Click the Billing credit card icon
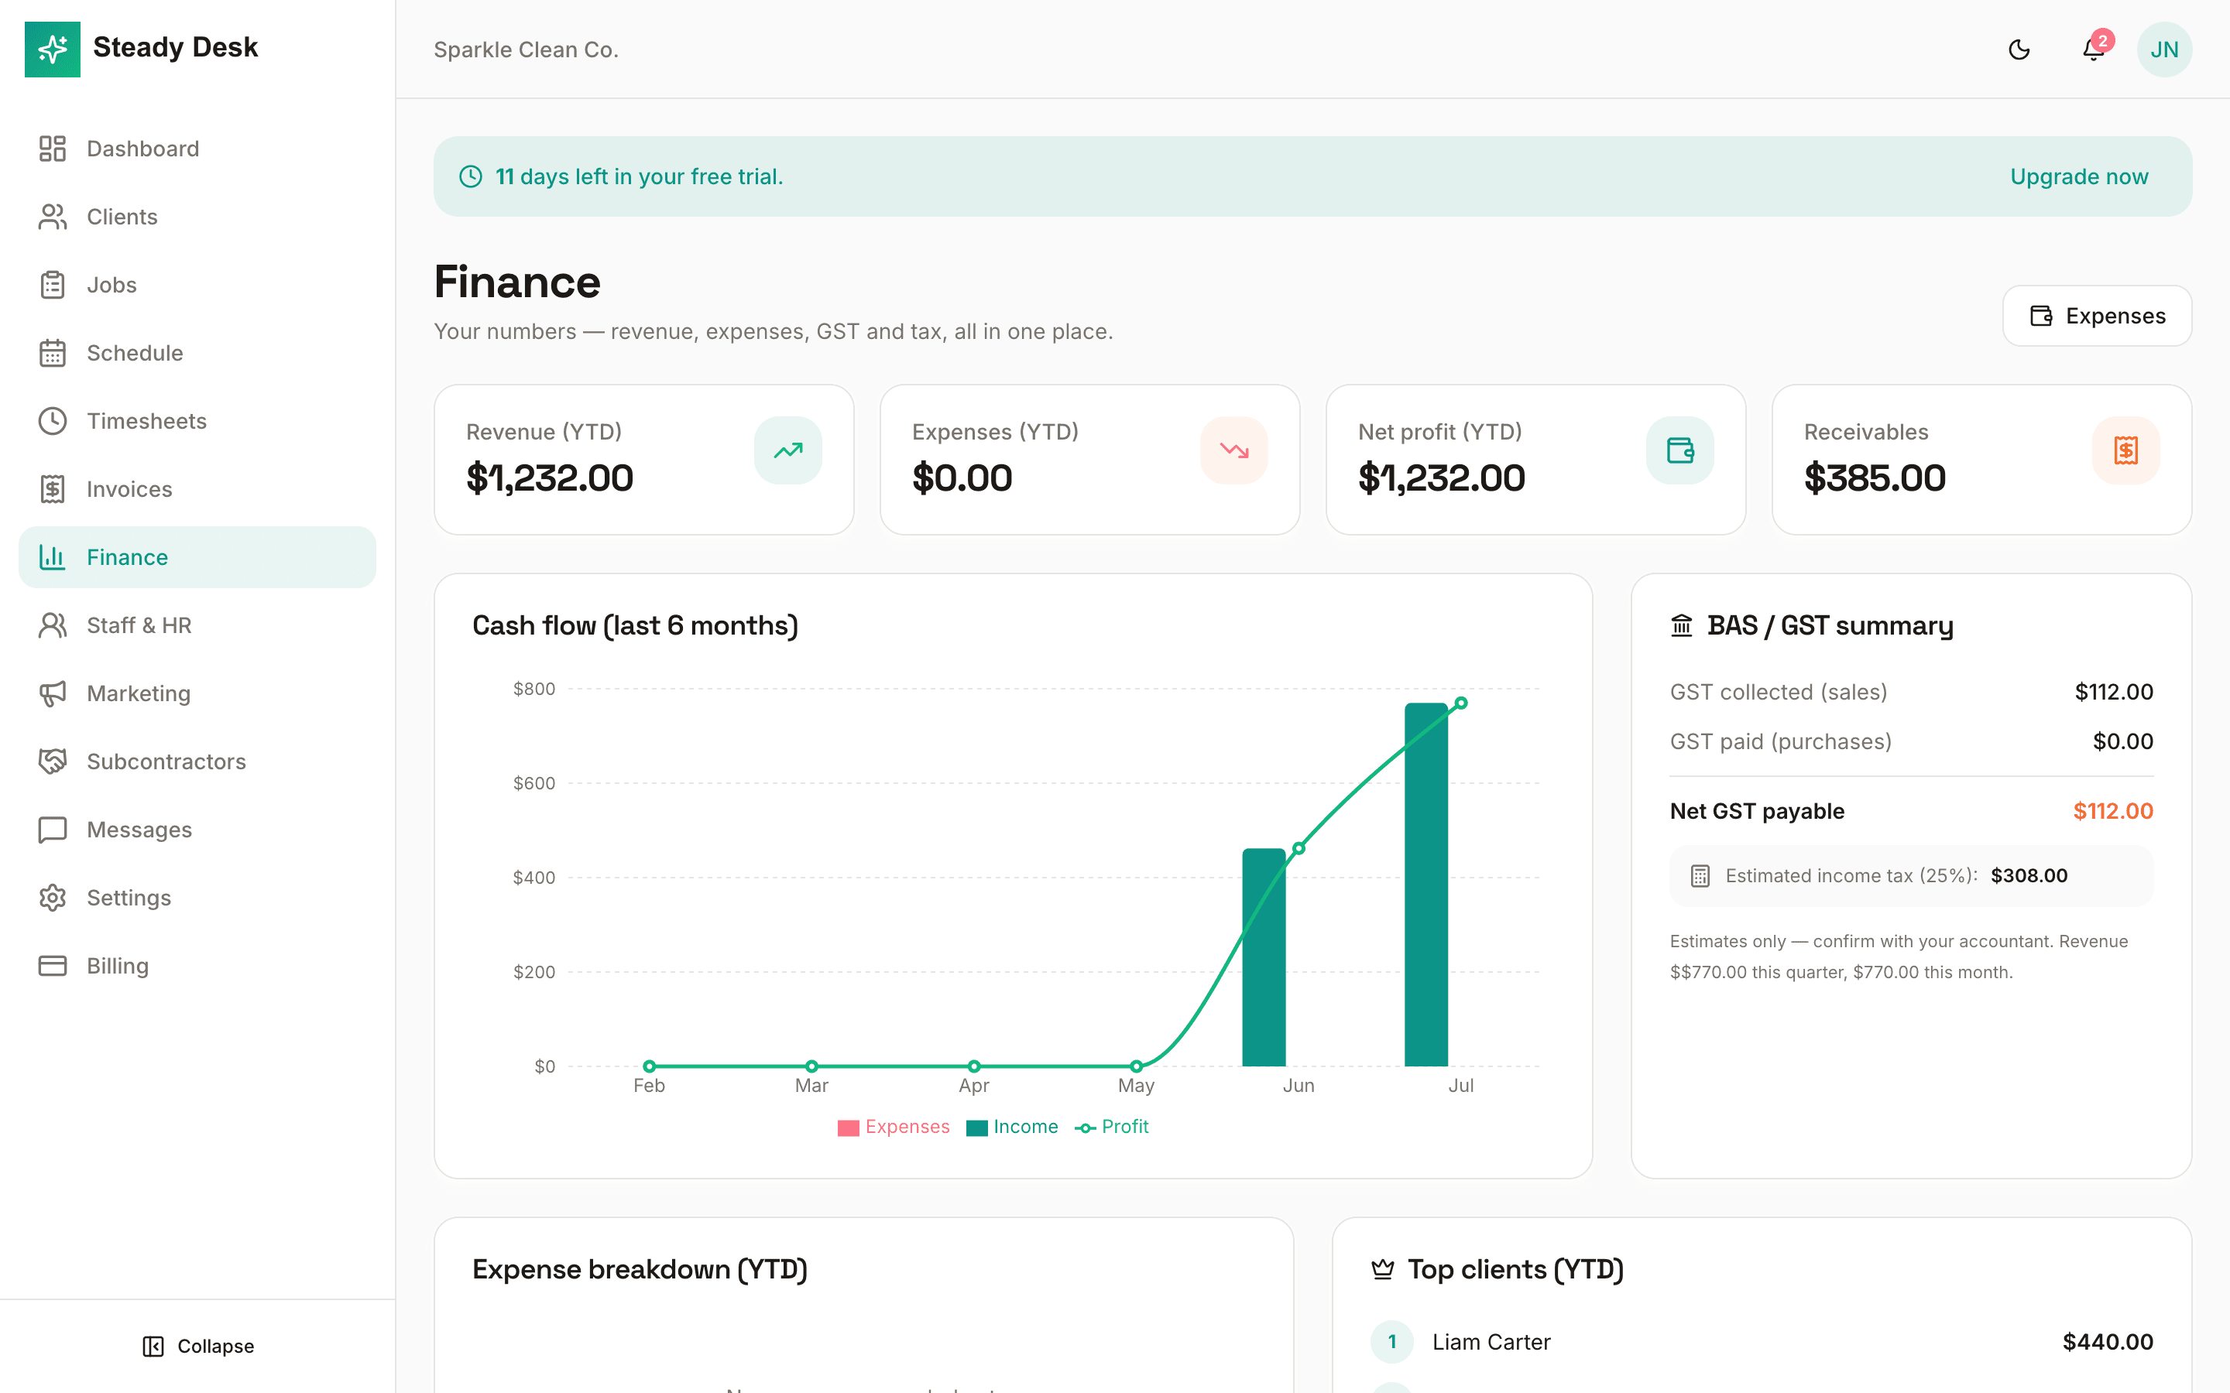The image size is (2230, 1393). click(x=53, y=966)
